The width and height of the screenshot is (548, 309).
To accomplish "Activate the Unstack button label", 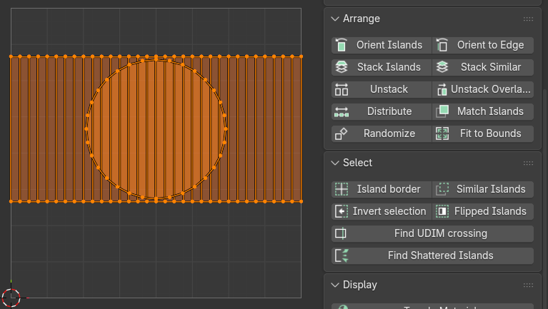I will 389,89.
